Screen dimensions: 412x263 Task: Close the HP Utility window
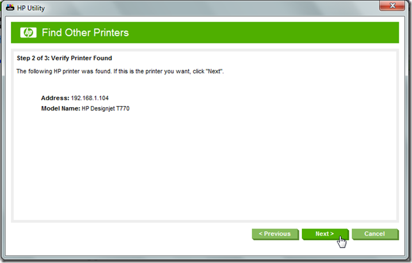point(392,5)
